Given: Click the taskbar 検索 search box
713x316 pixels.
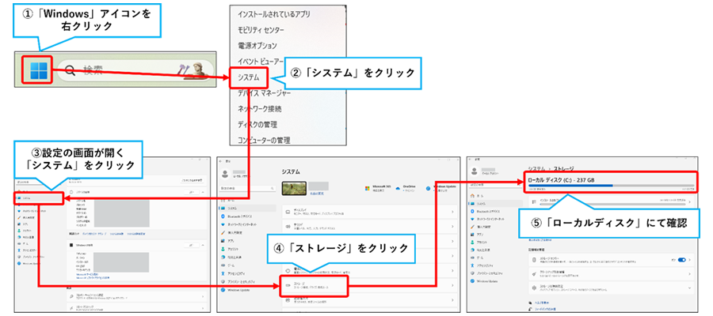Looking at the screenshot, I should tap(135, 70).
